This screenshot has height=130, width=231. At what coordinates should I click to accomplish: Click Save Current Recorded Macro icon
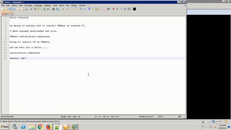point(129,9)
